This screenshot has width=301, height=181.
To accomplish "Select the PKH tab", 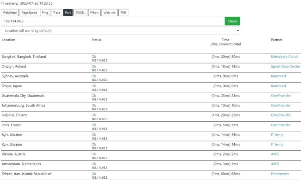I will coord(123,13).
